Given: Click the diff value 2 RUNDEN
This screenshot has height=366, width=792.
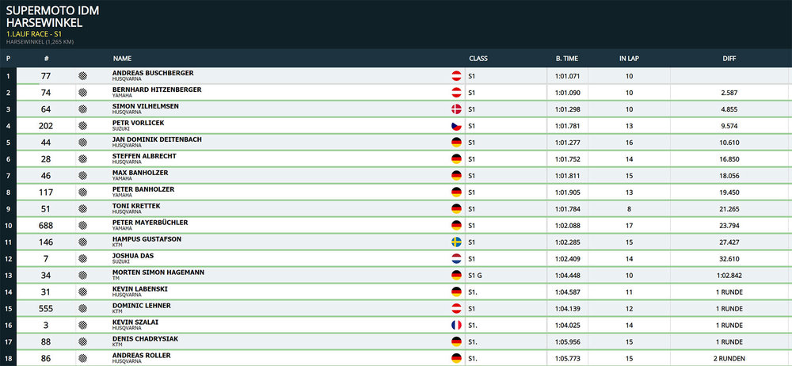Looking at the screenshot, I should point(729,358).
